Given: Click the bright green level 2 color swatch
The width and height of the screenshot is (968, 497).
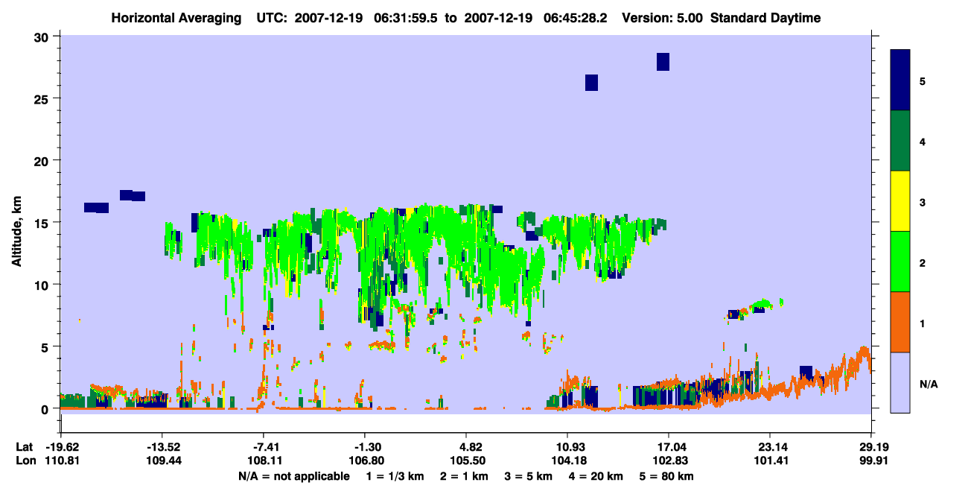Looking at the screenshot, I should coord(900,262).
